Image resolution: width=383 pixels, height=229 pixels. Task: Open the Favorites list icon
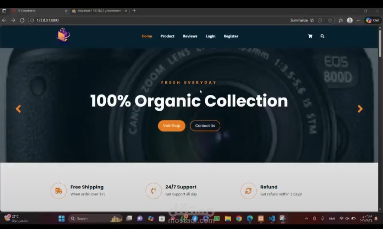(x=341, y=20)
